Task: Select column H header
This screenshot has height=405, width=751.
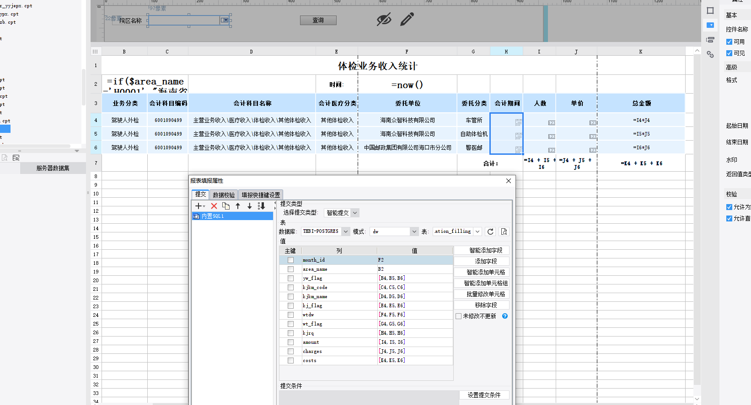Action: pyautogui.click(x=506, y=52)
